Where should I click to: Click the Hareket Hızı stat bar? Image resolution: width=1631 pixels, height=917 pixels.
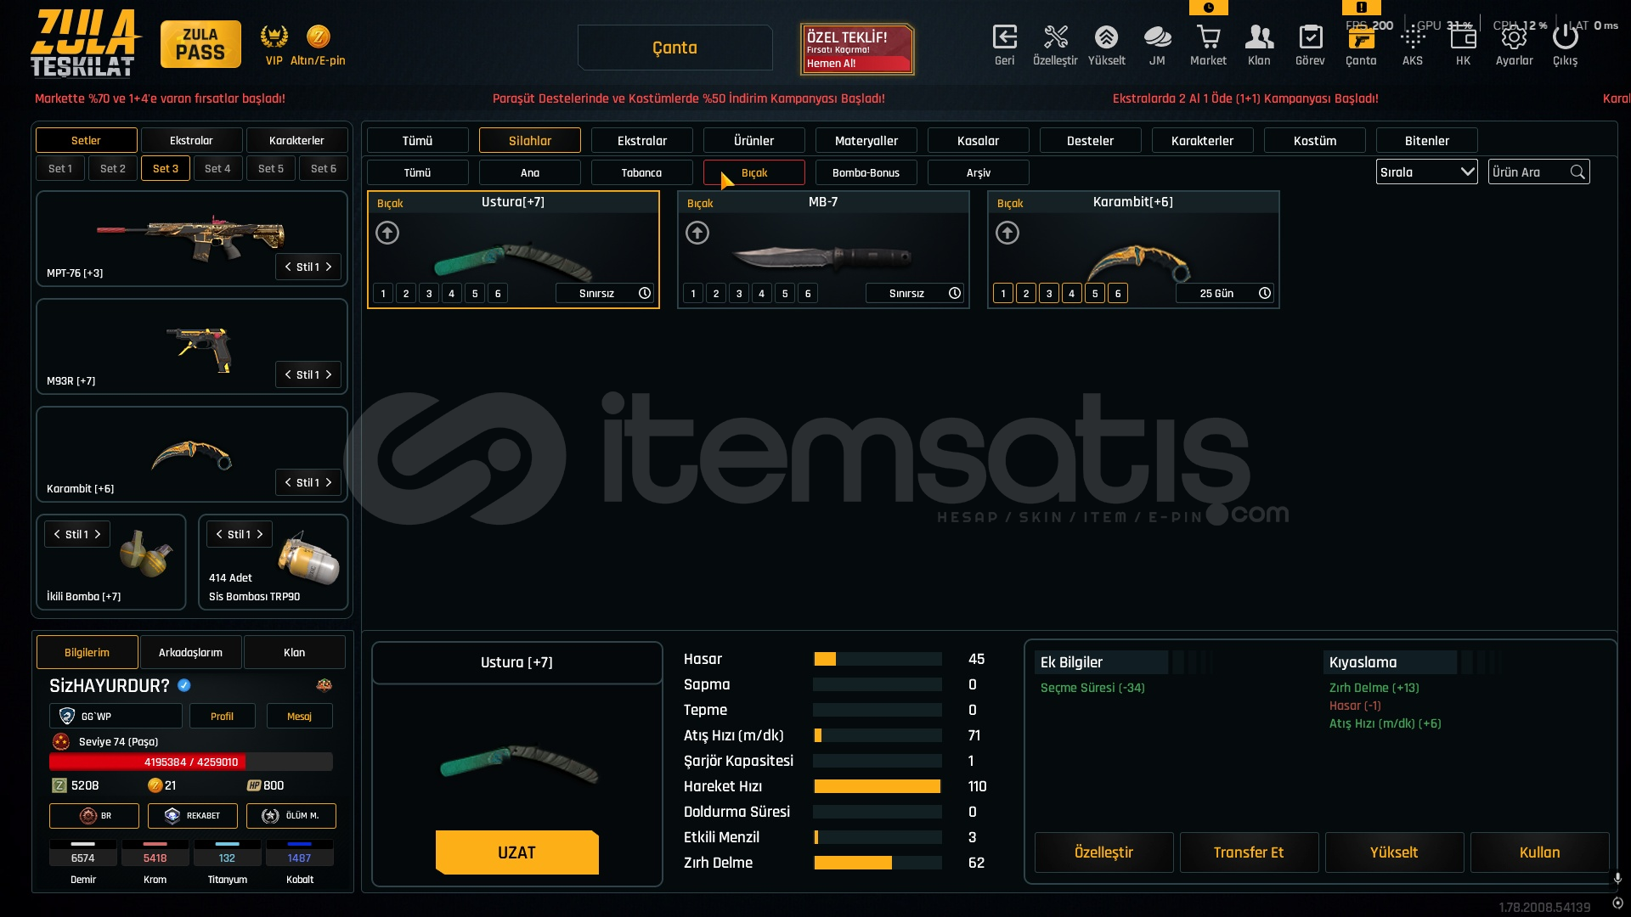point(878,786)
